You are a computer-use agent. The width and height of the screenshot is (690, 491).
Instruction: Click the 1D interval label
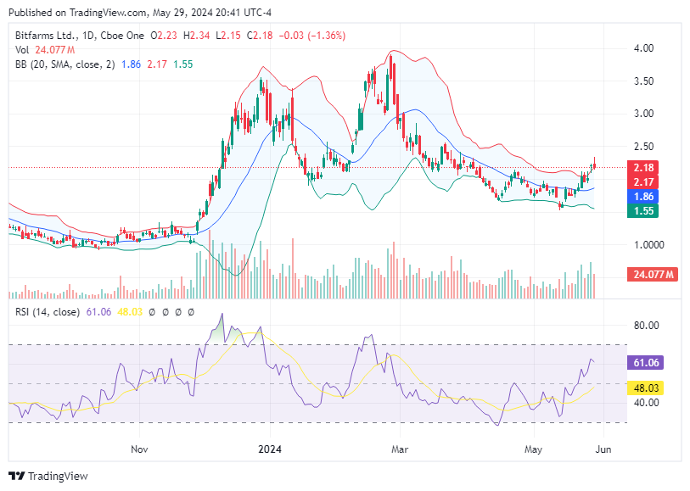point(88,36)
